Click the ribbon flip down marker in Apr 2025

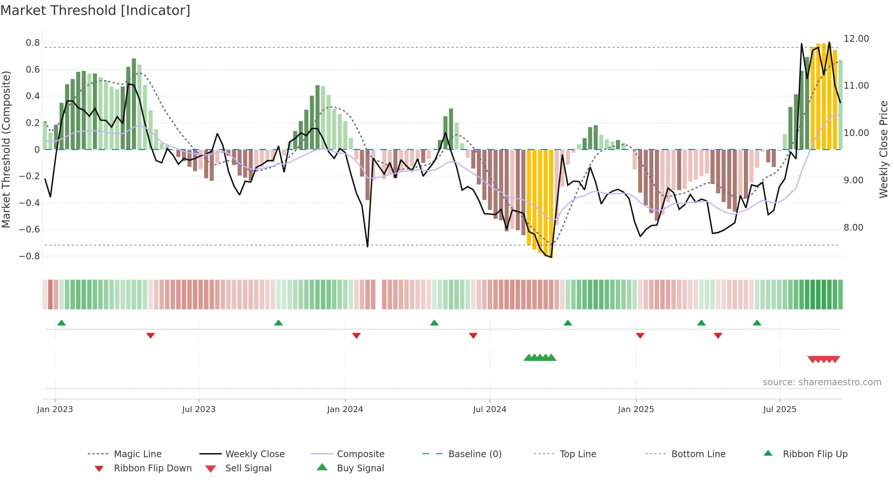pyautogui.click(x=718, y=336)
